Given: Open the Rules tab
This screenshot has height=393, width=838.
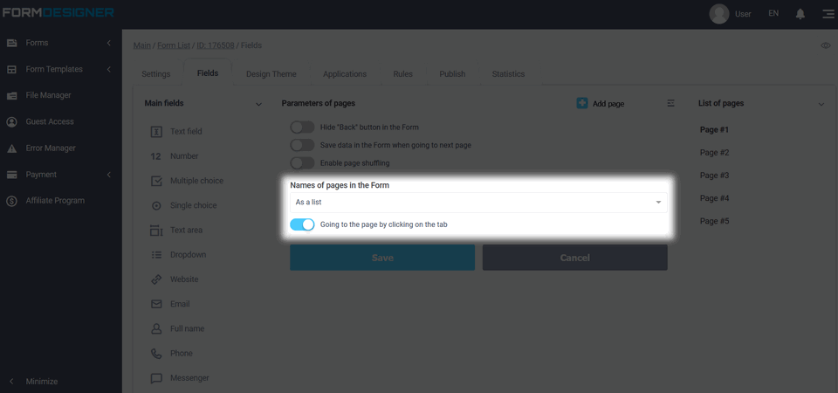Looking at the screenshot, I should coord(403,73).
